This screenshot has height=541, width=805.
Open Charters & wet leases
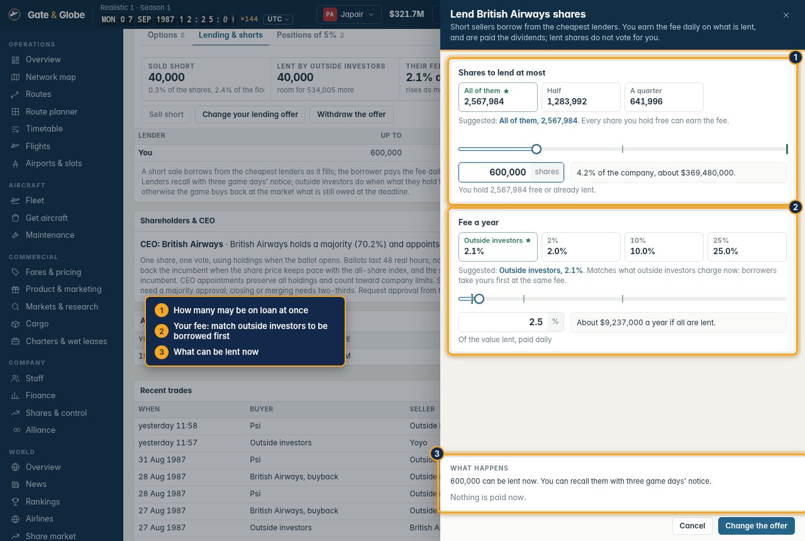coord(66,342)
